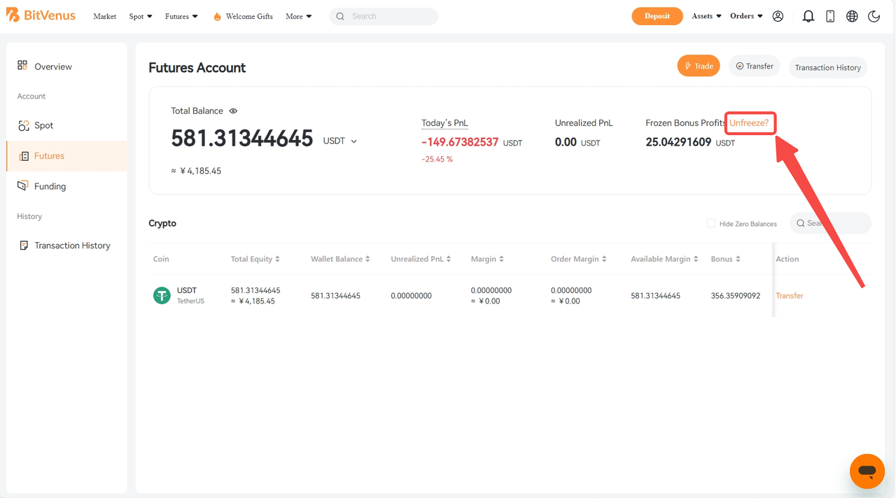Open the Orders dropdown menu
Viewport: 896px width, 498px height.
pyautogui.click(x=746, y=16)
